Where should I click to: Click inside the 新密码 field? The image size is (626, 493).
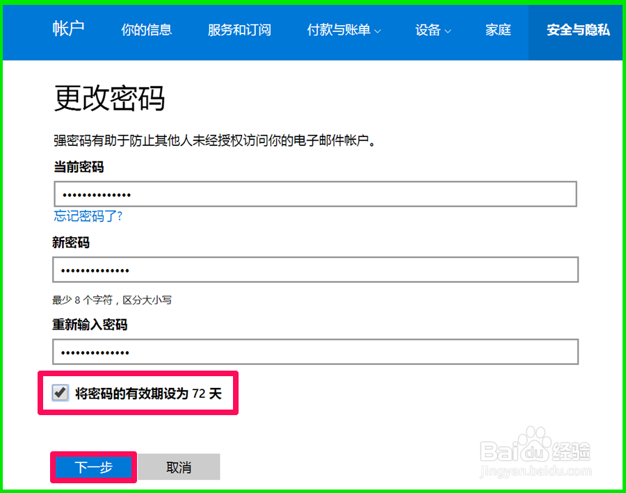pyautogui.click(x=313, y=269)
